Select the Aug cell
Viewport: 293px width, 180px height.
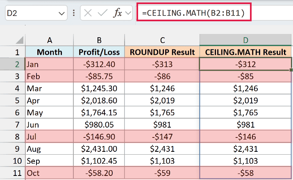click(49, 148)
